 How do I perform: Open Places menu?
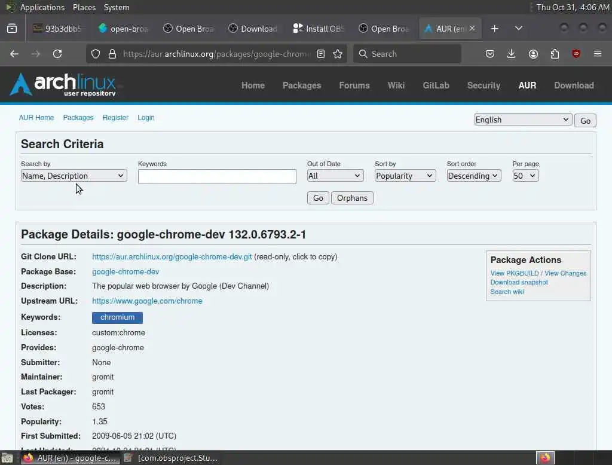(x=84, y=7)
